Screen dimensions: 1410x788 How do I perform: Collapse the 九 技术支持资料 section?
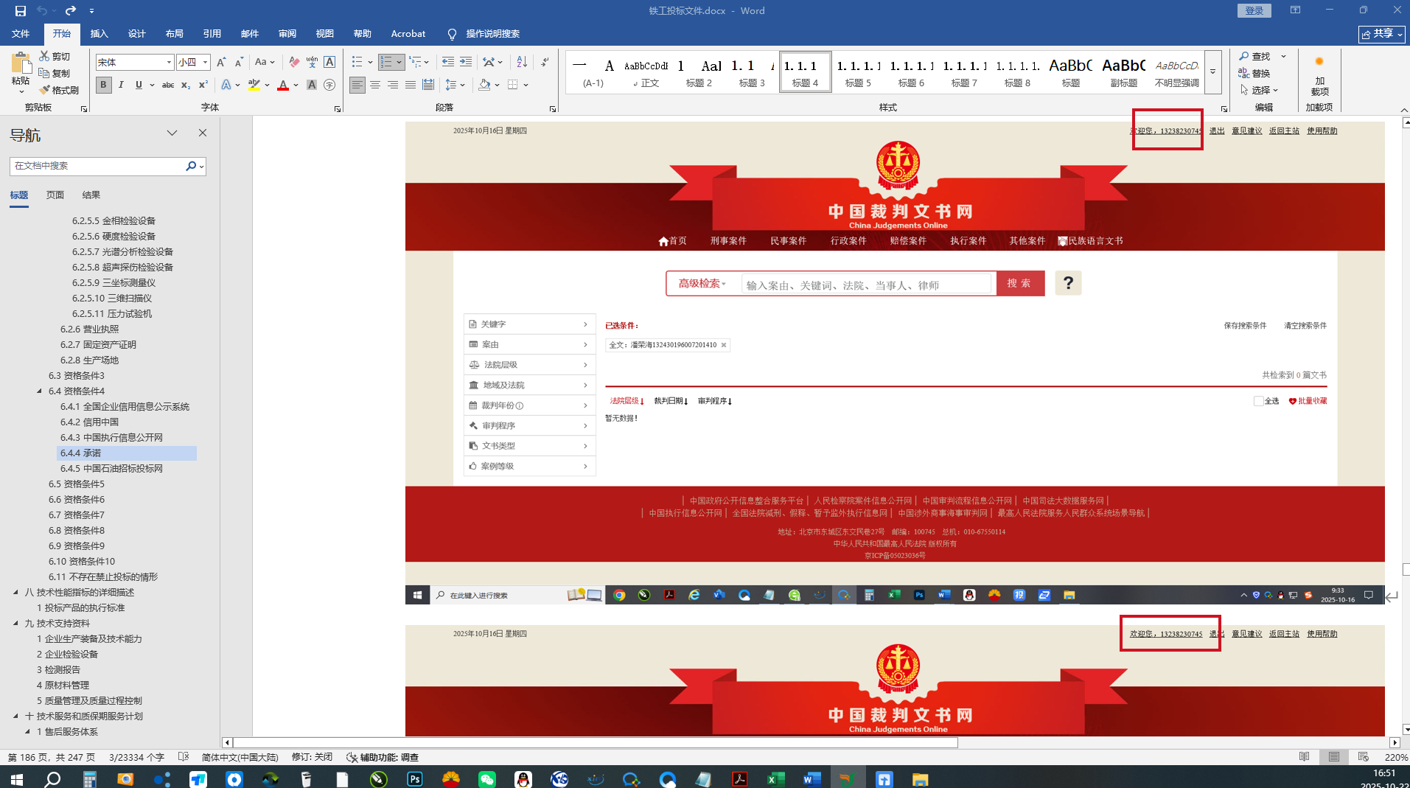tap(16, 624)
